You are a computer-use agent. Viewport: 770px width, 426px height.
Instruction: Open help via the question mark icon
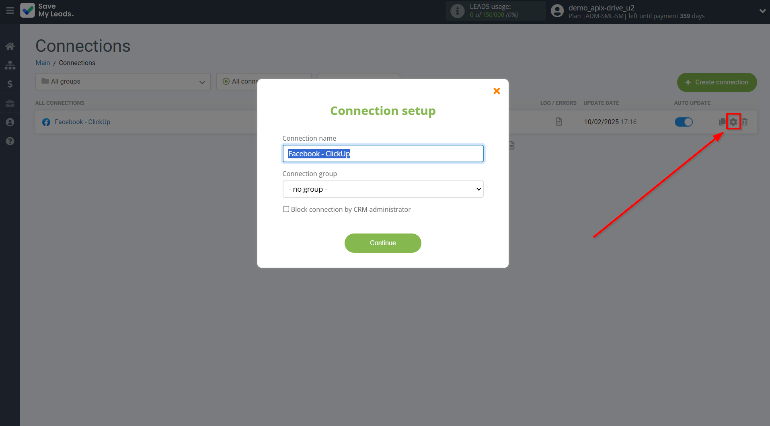[10, 141]
